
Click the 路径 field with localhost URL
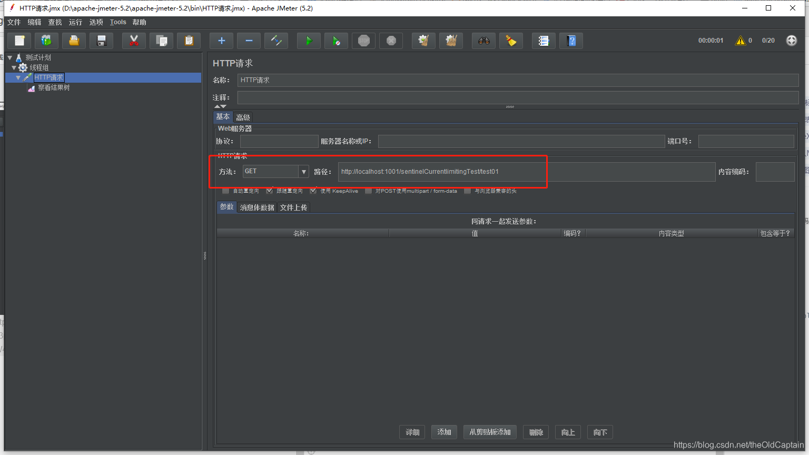(527, 172)
